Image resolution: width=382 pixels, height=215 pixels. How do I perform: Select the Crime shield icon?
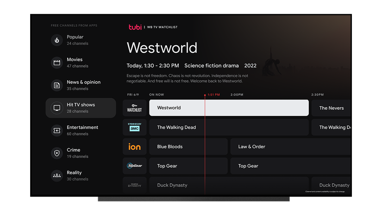pyautogui.click(x=57, y=153)
